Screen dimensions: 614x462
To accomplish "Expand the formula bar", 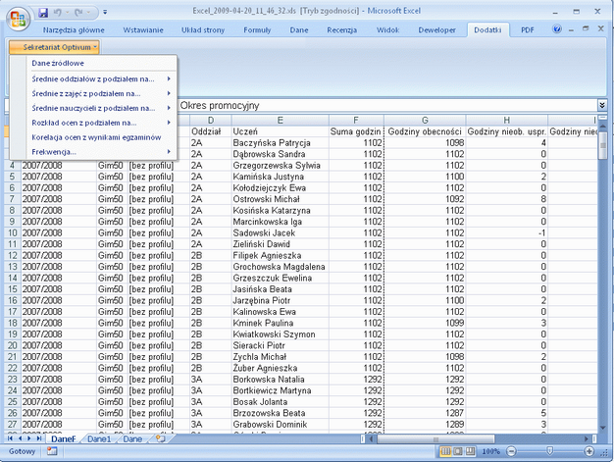I will (602, 105).
